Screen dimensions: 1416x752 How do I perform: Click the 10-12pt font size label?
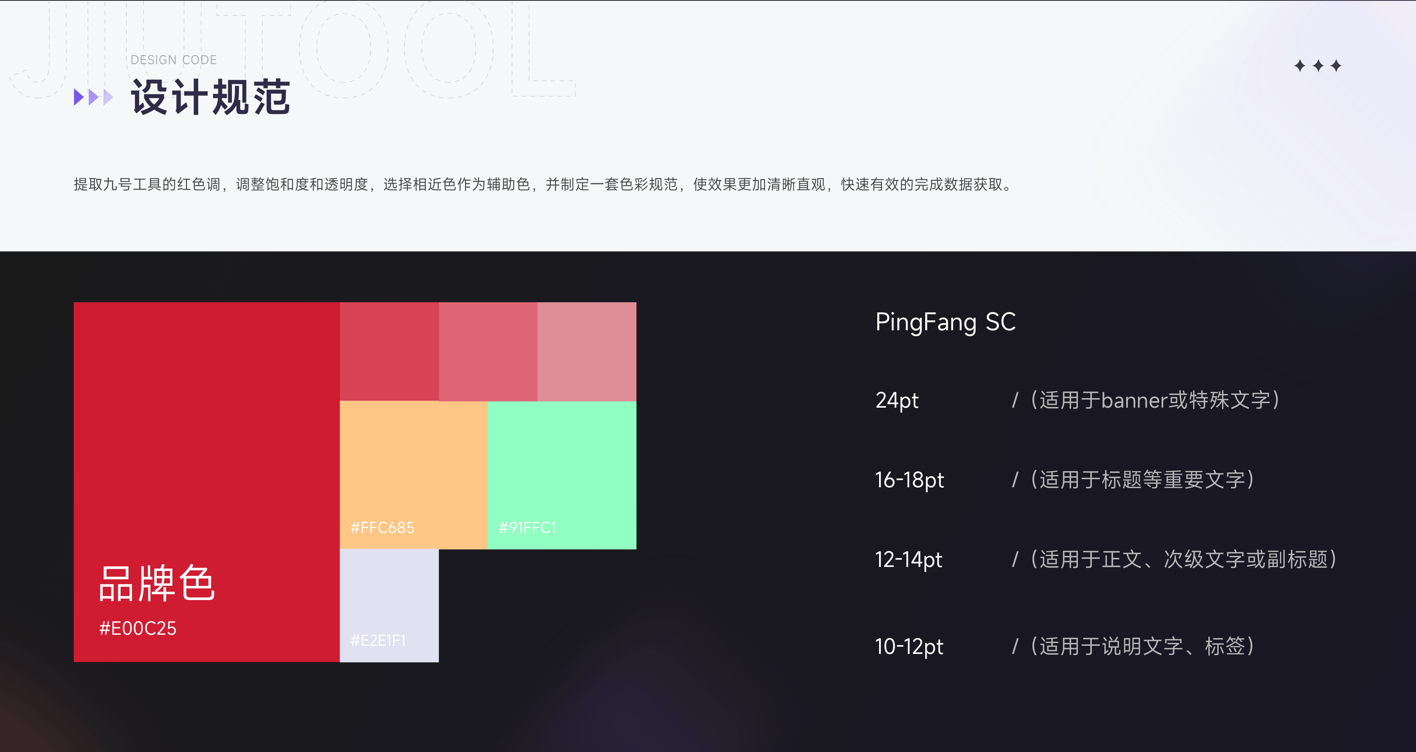coord(909,647)
